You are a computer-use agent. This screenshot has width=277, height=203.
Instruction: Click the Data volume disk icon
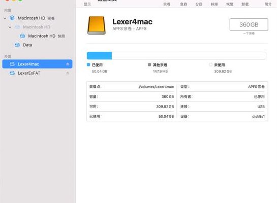tap(17, 45)
